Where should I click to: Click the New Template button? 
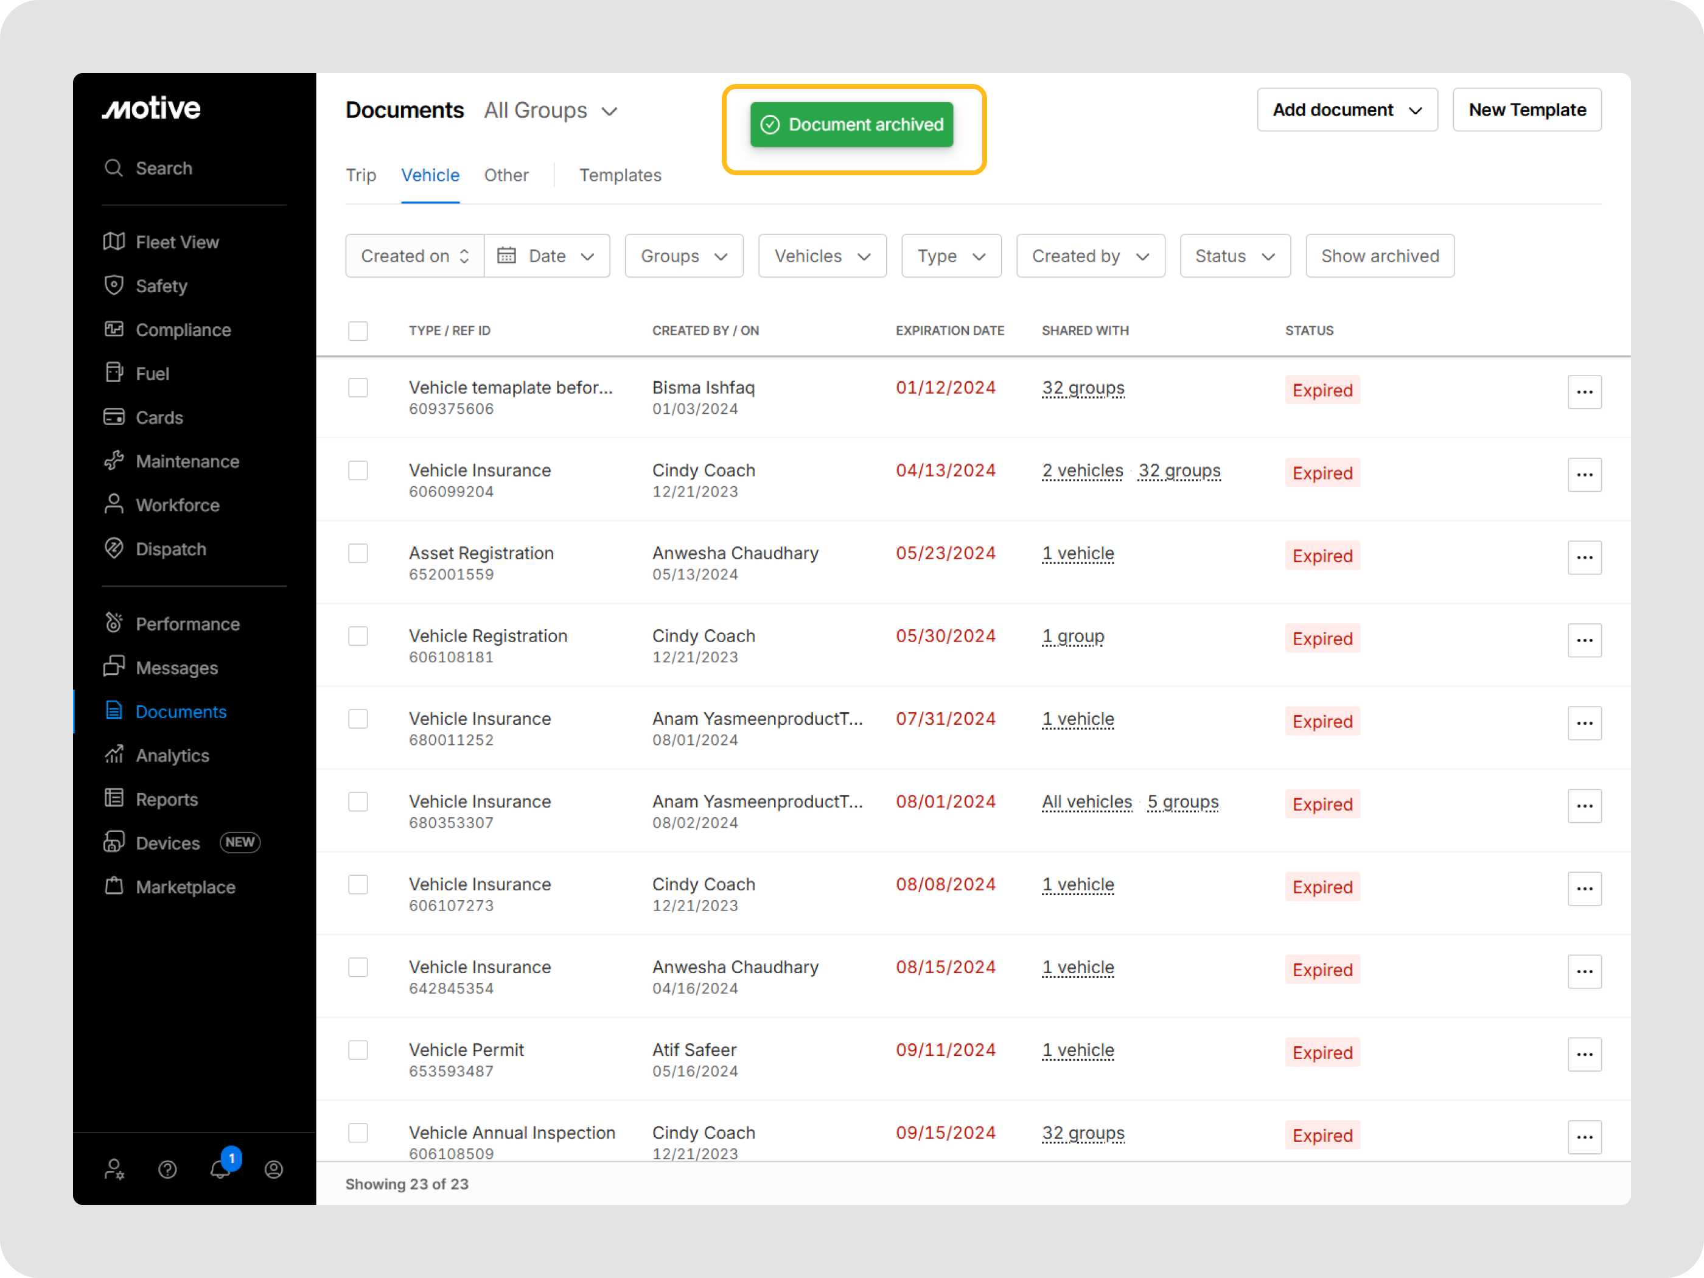[1526, 110]
